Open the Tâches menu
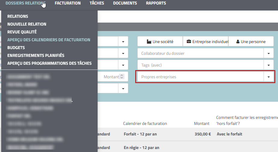 pos(97,3)
